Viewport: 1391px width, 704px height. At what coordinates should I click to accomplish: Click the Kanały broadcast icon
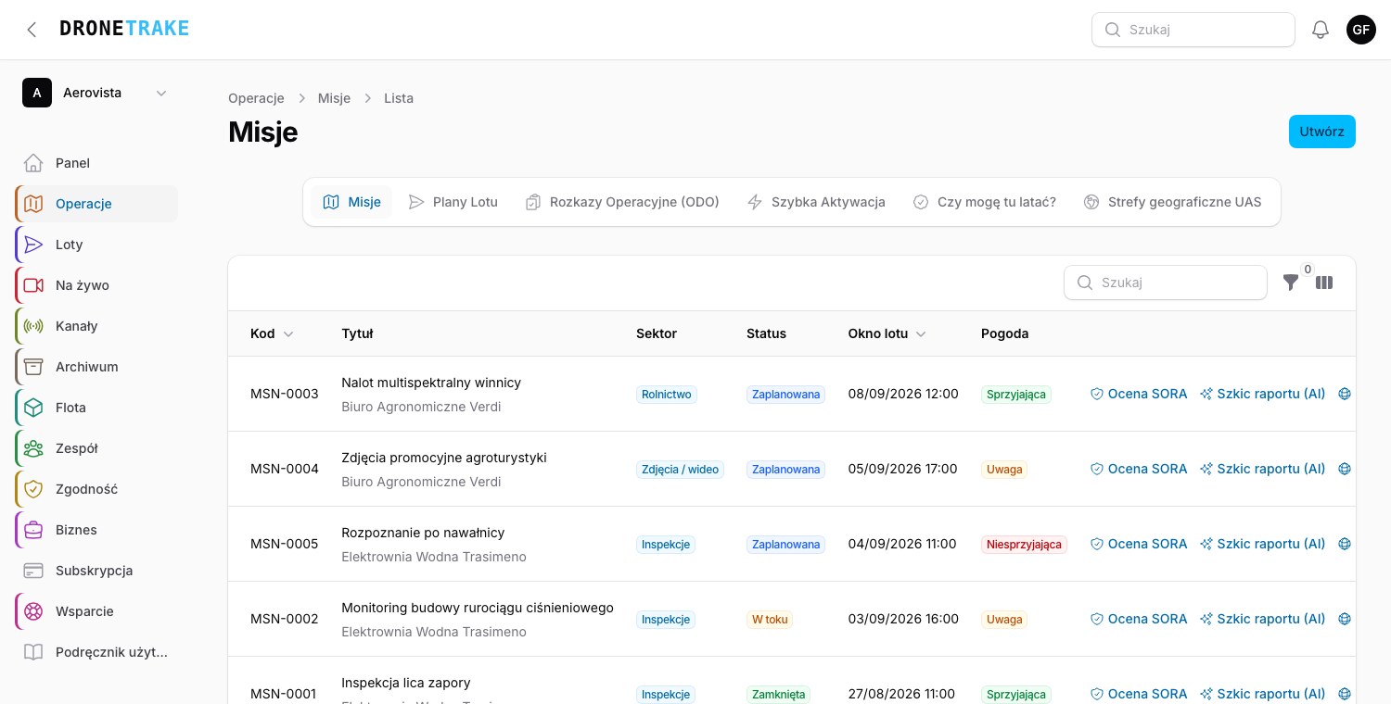pos(33,326)
